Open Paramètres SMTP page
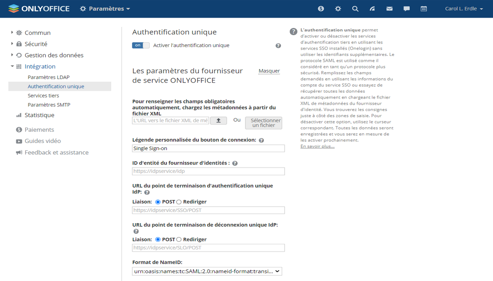The image size is (493, 281). 49,105
